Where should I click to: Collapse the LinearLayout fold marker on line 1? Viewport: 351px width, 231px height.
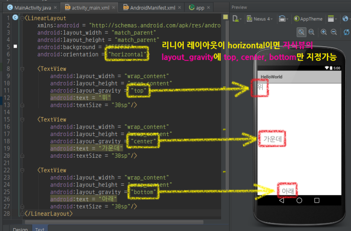coord(22,18)
